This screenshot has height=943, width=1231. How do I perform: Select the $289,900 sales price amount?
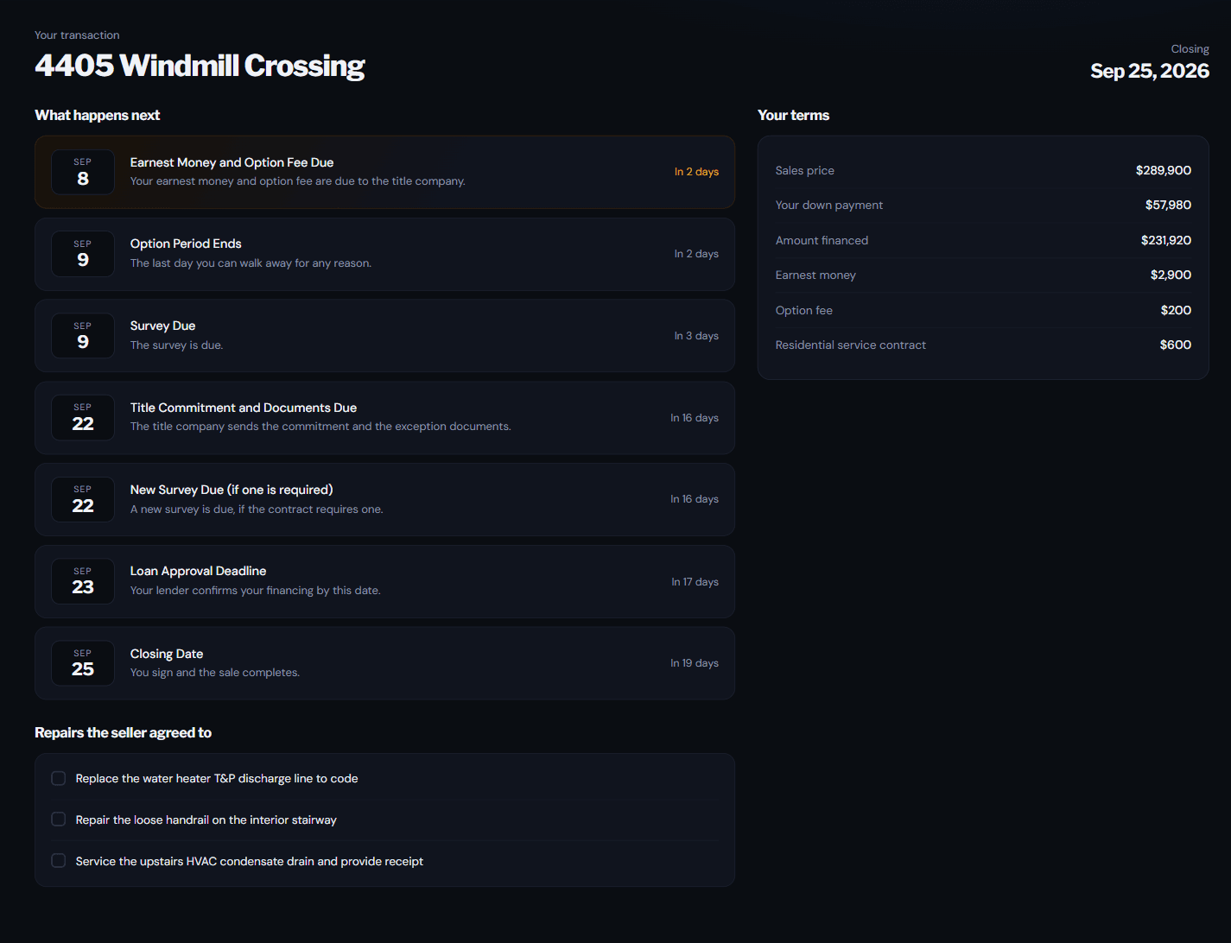coord(1164,170)
